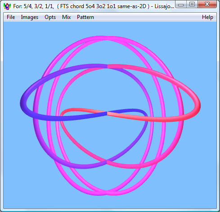Click the violet-pink junction at top of wide loop
Viewport: 220px width, 212px height.
tap(108, 66)
